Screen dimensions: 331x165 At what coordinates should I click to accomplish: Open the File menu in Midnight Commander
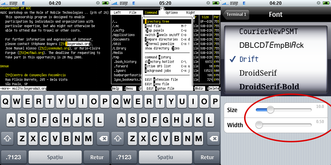(133, 13)
